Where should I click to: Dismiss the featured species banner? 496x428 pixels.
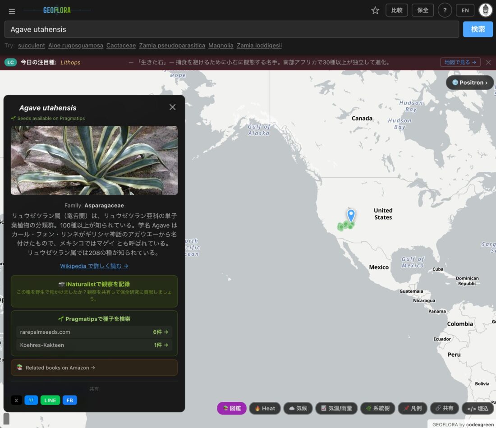[488, 62]
